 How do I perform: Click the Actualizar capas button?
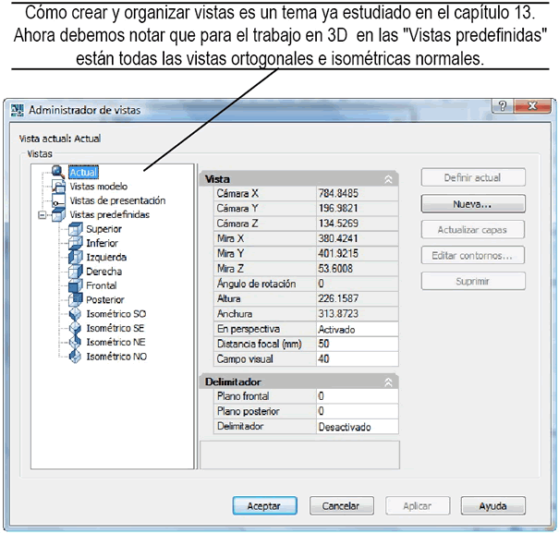click(x=473, y=230)
